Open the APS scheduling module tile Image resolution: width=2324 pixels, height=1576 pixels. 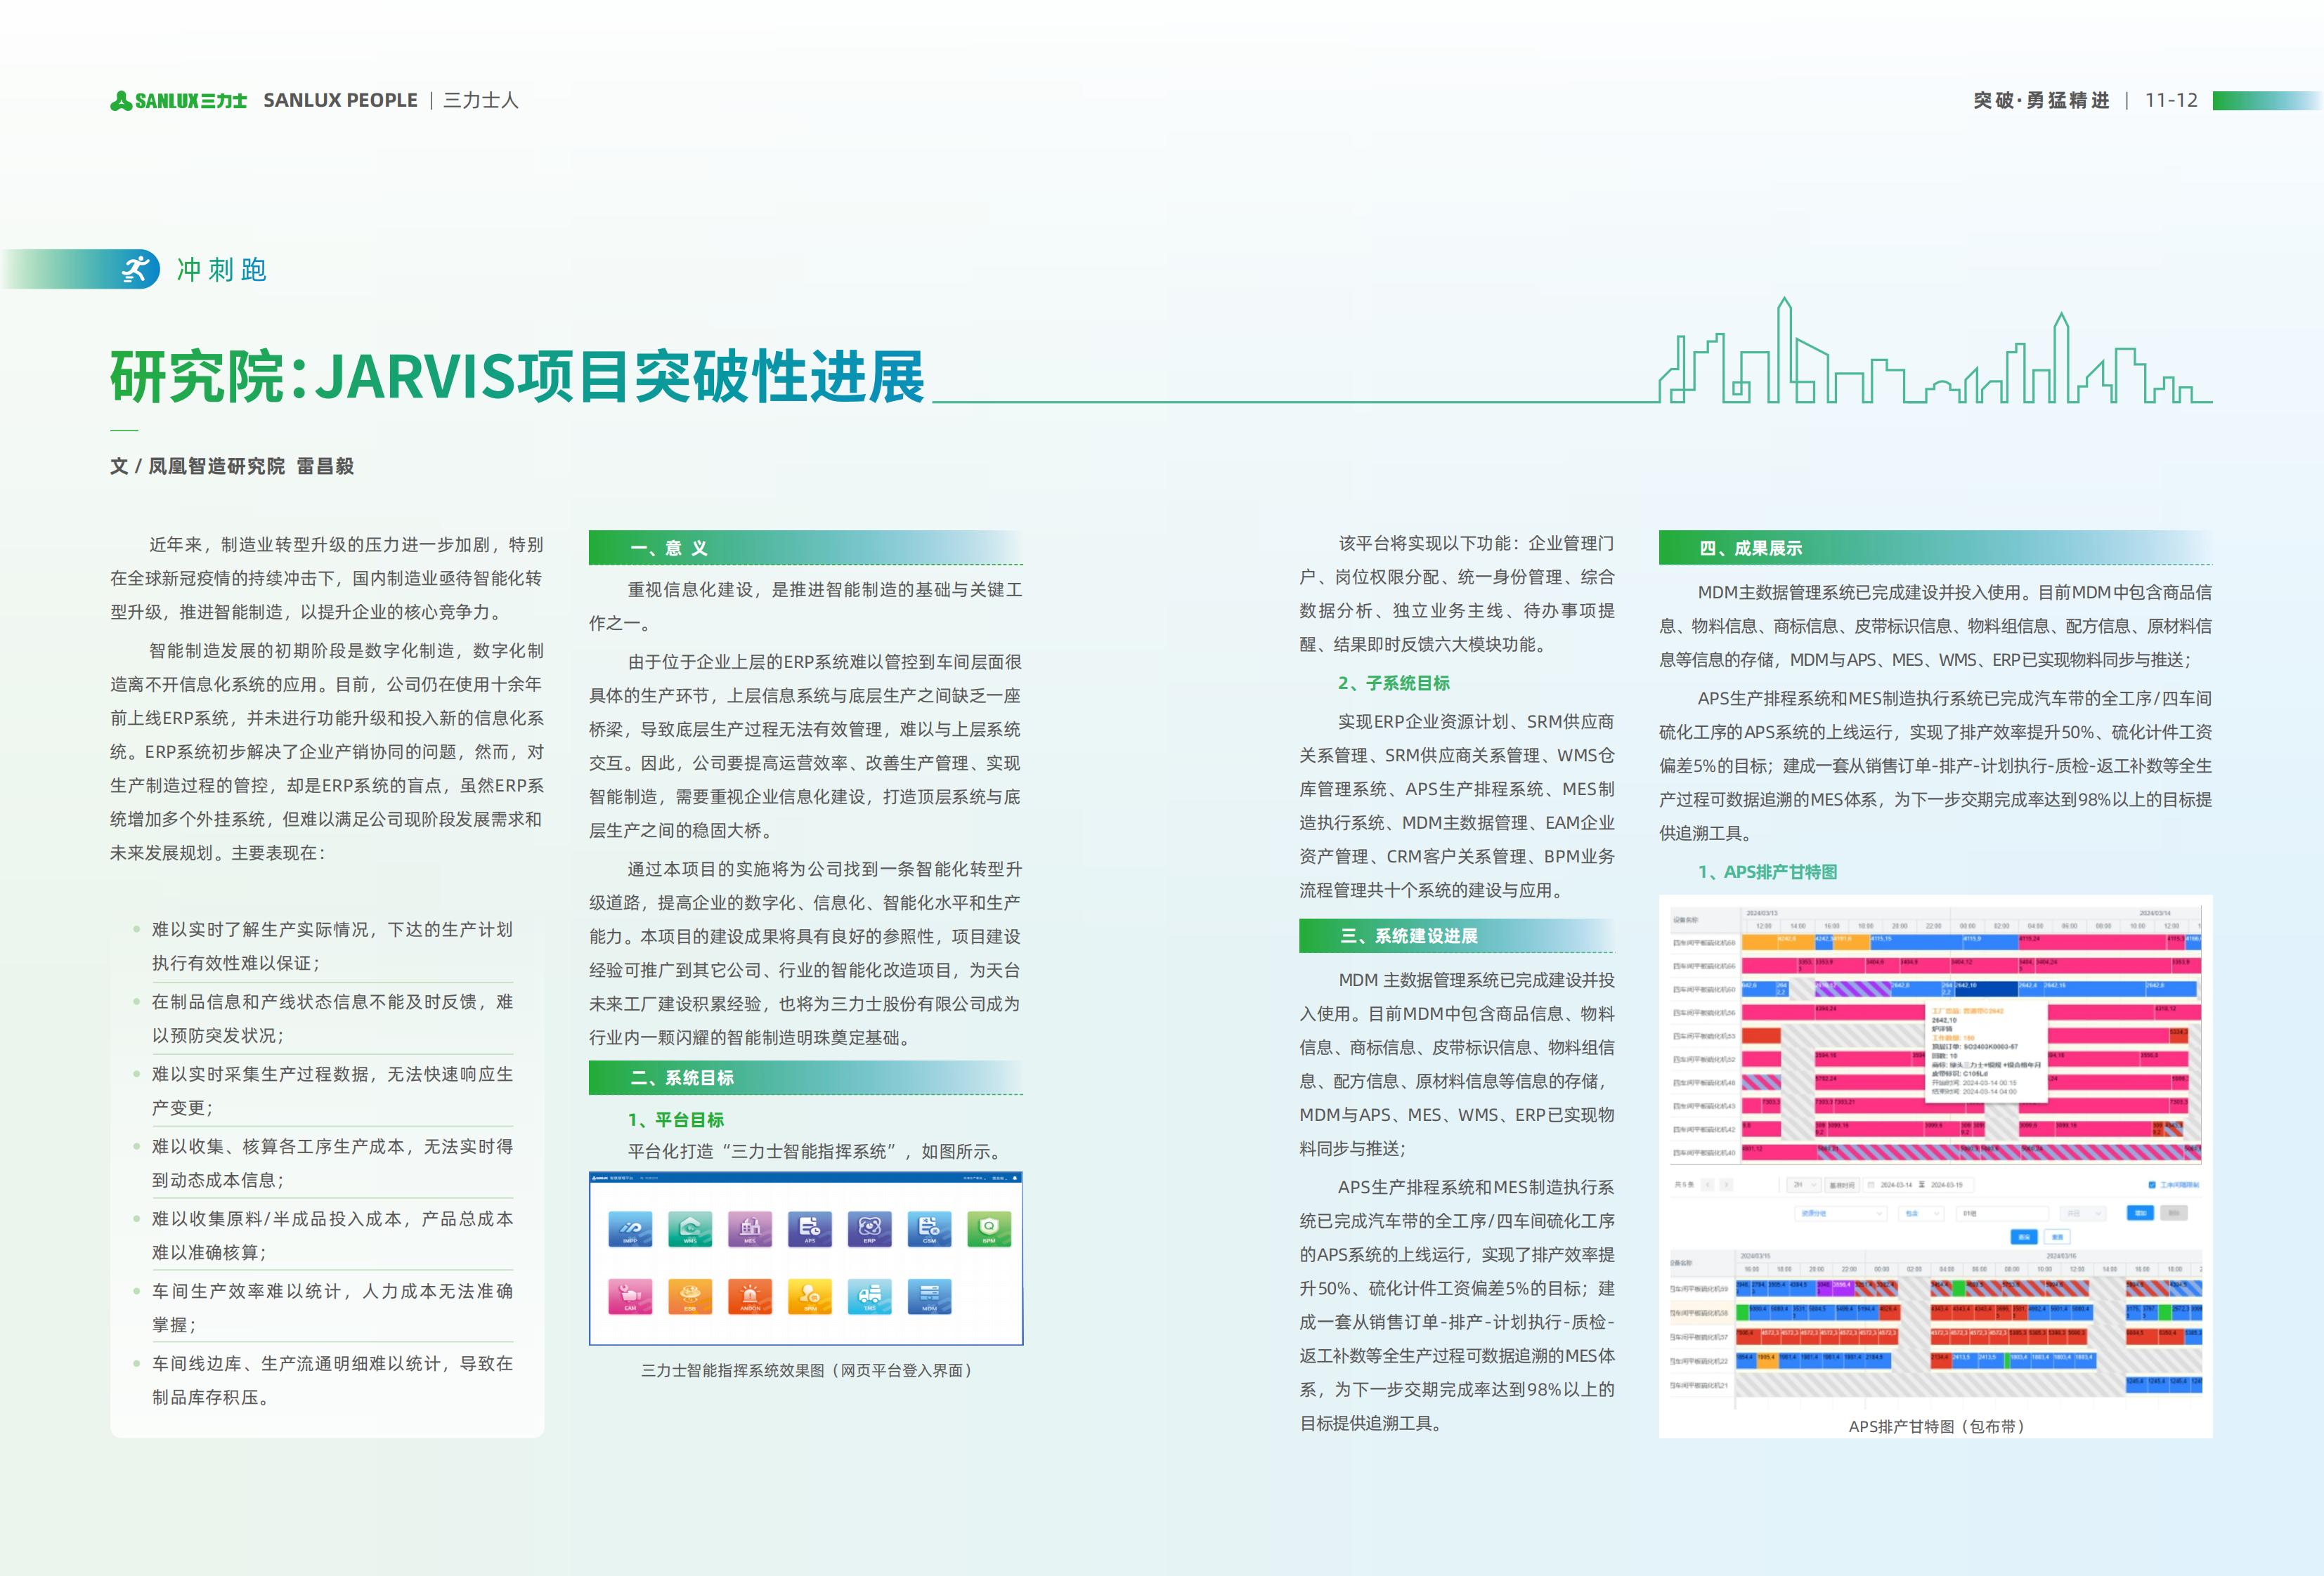pyautogui.click(x=810, y=1229)
